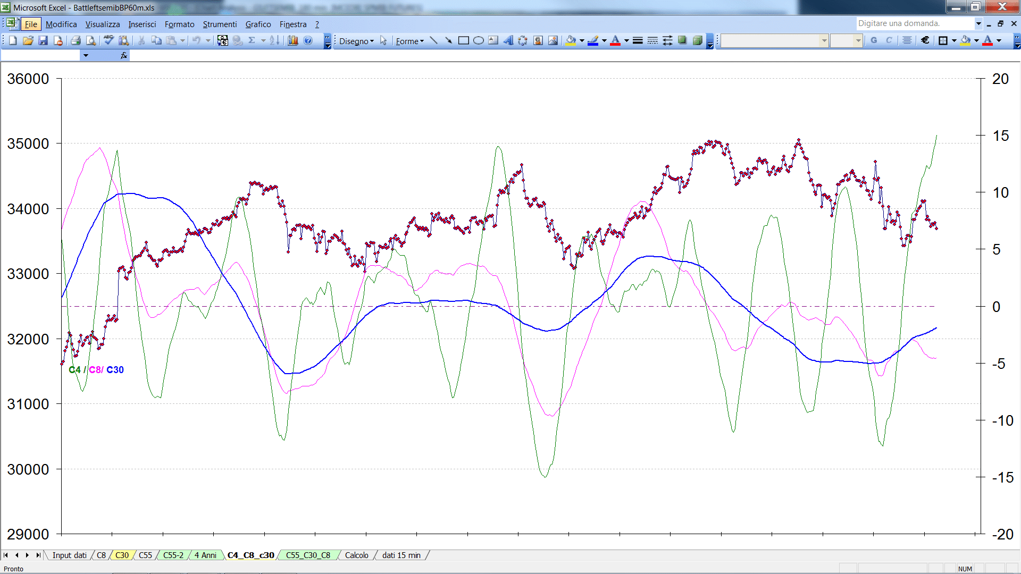Open the Modifica menu
Image resolution: width=1021 pixels, height=574 pixels.
tap(61, 24)
